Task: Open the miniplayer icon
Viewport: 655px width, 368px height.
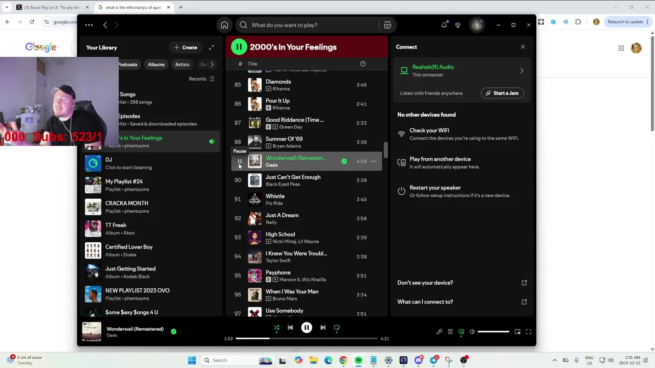Action: (x=517, y=332)
